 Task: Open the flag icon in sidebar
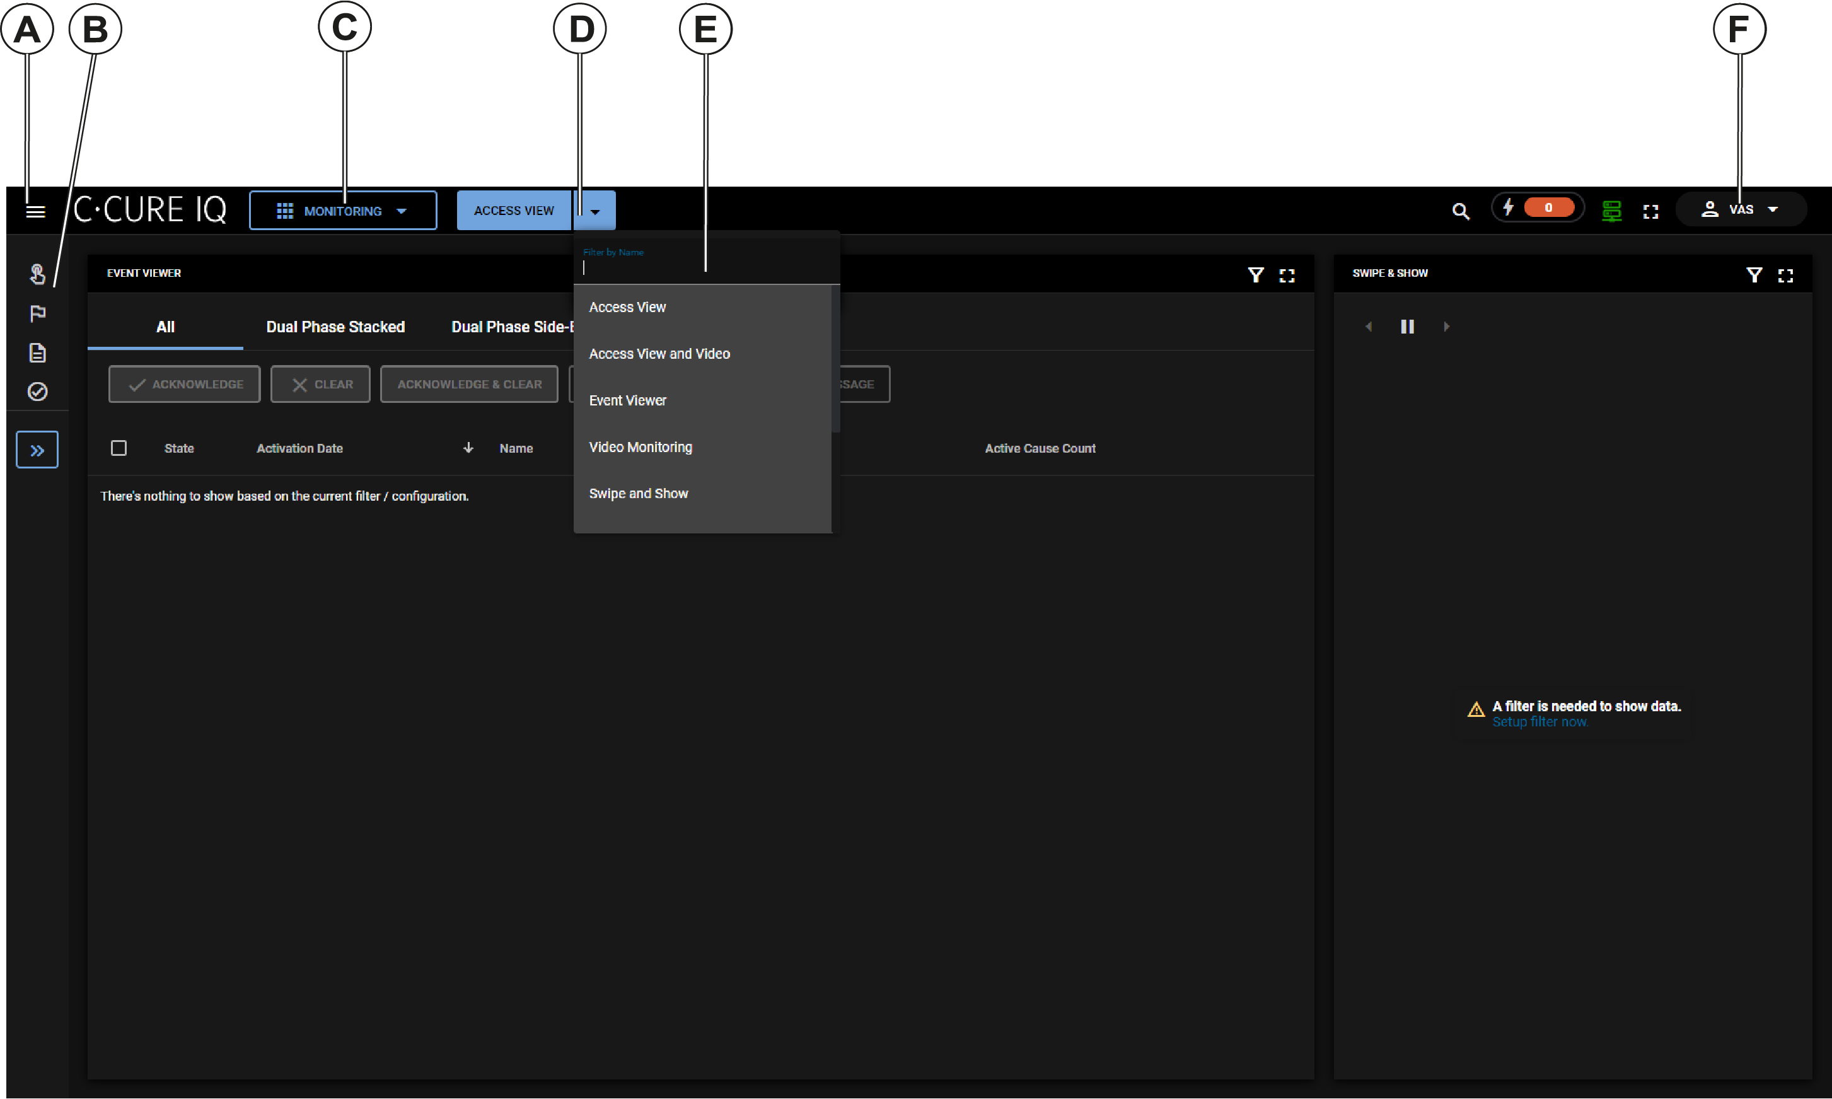[x=38, y=314]
